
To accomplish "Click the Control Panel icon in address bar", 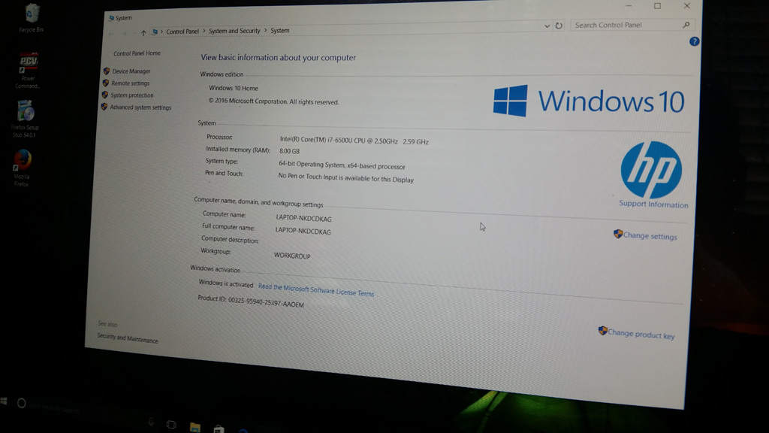I will click(x=155, y=32).
